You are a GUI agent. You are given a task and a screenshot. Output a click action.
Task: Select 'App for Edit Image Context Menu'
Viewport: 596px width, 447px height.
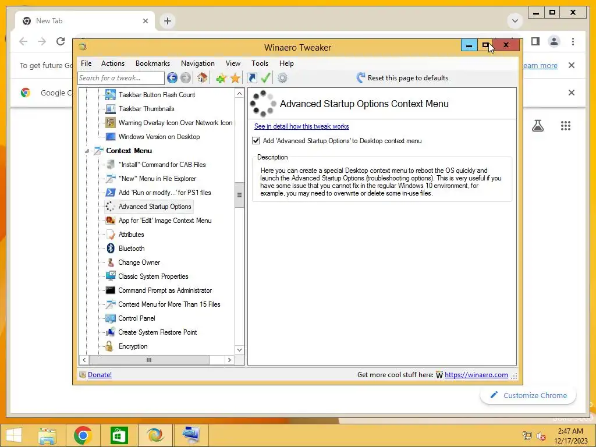click(x=165, y=221)
